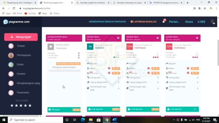219x123 pixels.
Task: Click the Siswa label in header
Action: (x=189, y=22)
